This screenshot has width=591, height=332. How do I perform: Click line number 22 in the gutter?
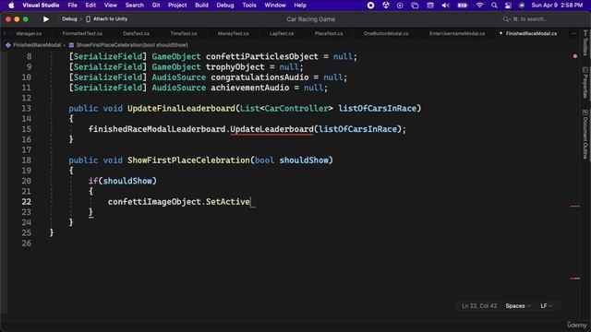(27, 202)
